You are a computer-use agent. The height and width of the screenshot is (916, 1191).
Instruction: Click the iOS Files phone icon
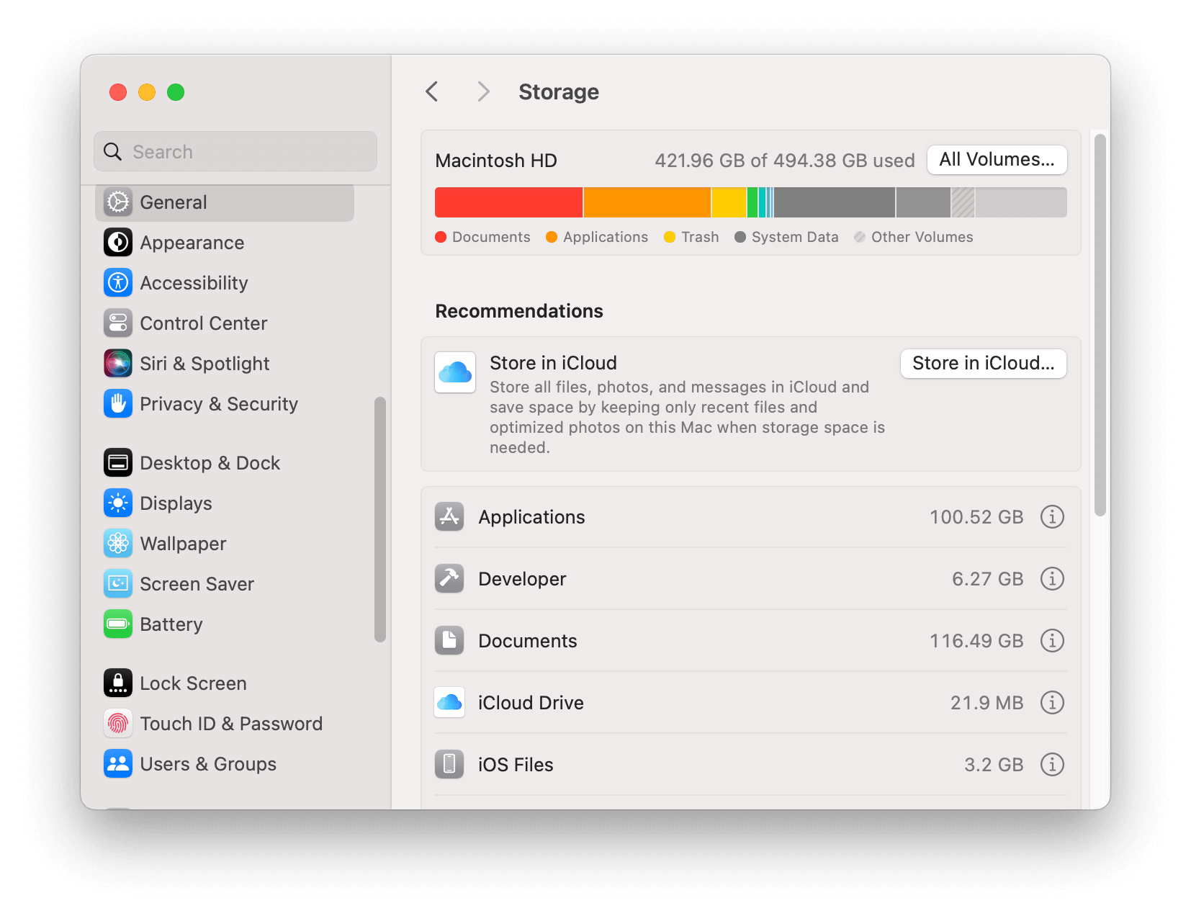tap(449, 765)
